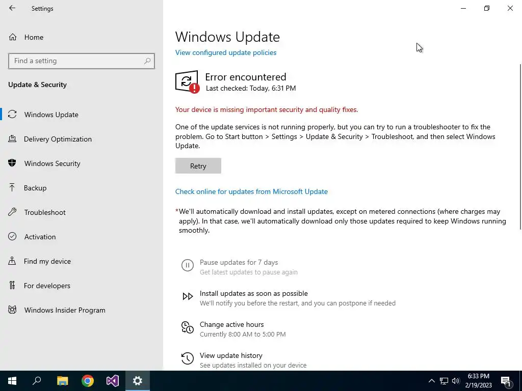Open Visual Studio from taskbar
The height and width of the screenshot is (391, 522).
113,381
